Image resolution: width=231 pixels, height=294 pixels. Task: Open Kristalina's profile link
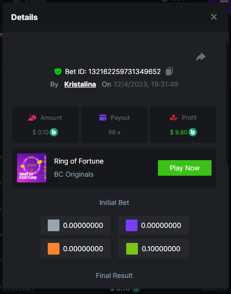[80, 84]
